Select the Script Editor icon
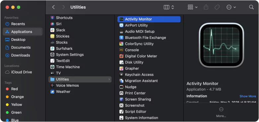The image size is (259, 122). (x=121, y=111)
